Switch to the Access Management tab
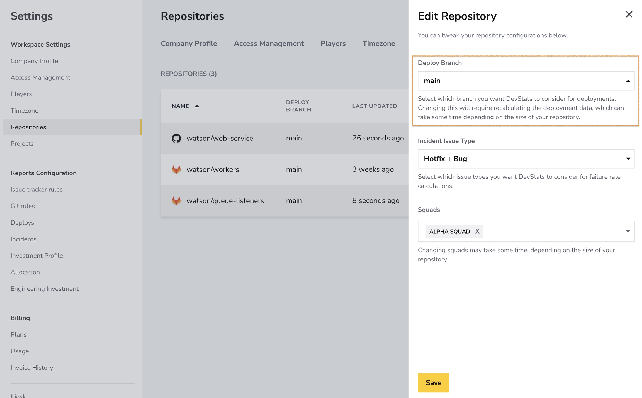 [x=269, y=43]
